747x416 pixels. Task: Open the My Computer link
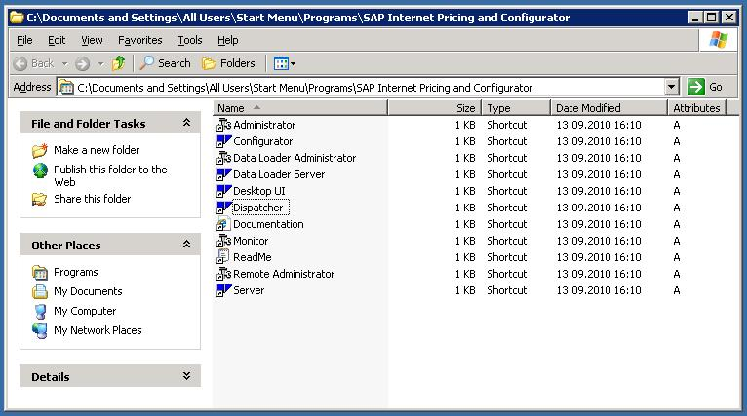coord(85,312)
